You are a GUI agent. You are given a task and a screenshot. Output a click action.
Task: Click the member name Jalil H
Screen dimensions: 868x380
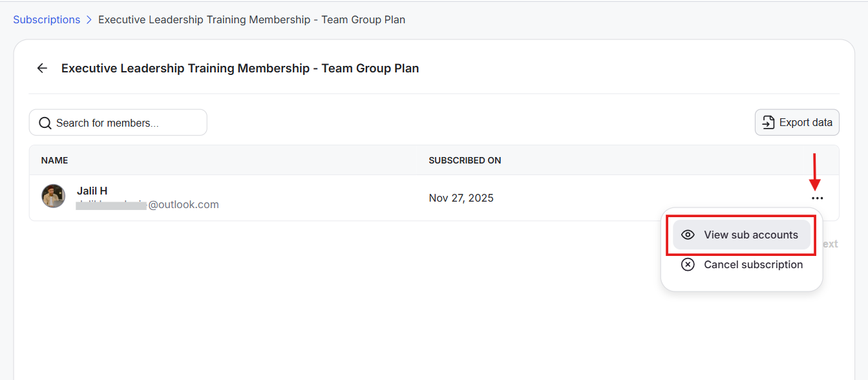[x=92, y=191]
